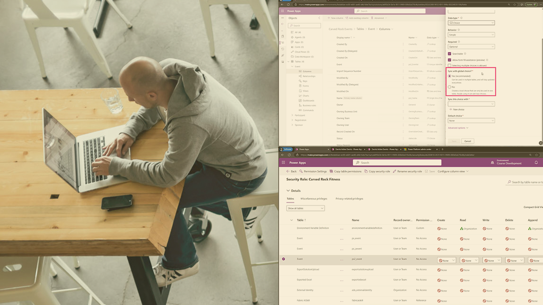
Task: Click the notifications bell icon
Action: pos(536,163)
